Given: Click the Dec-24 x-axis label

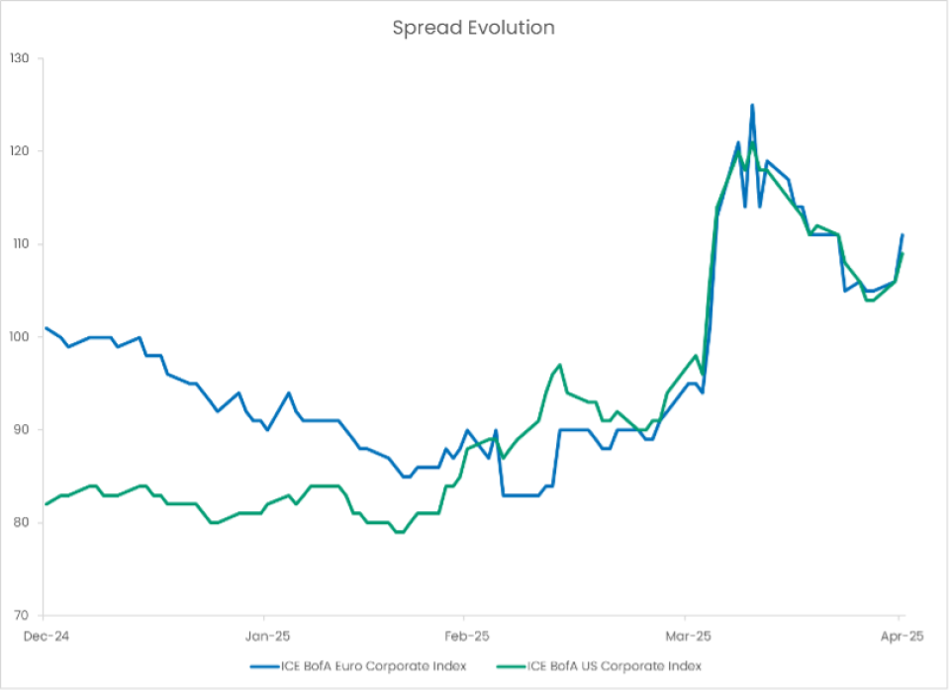Looking at the screenshot, I should (x=44, y=637).
